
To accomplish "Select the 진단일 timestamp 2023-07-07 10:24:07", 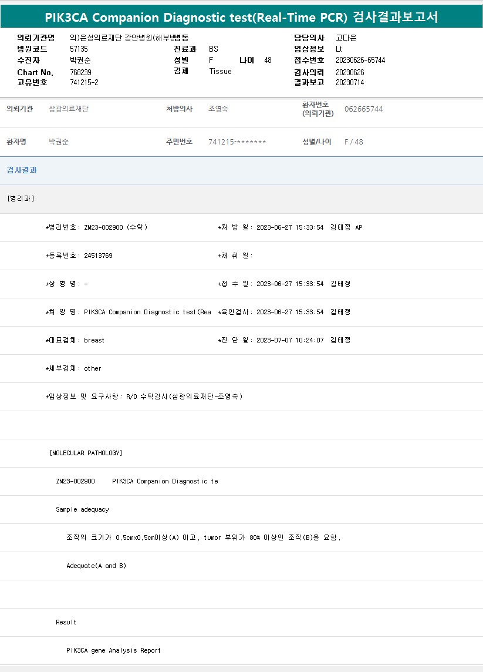I will tap(290, 340).
